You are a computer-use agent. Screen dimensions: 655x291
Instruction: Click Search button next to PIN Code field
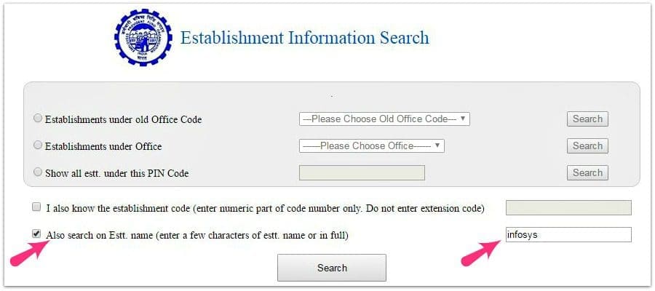587,173
